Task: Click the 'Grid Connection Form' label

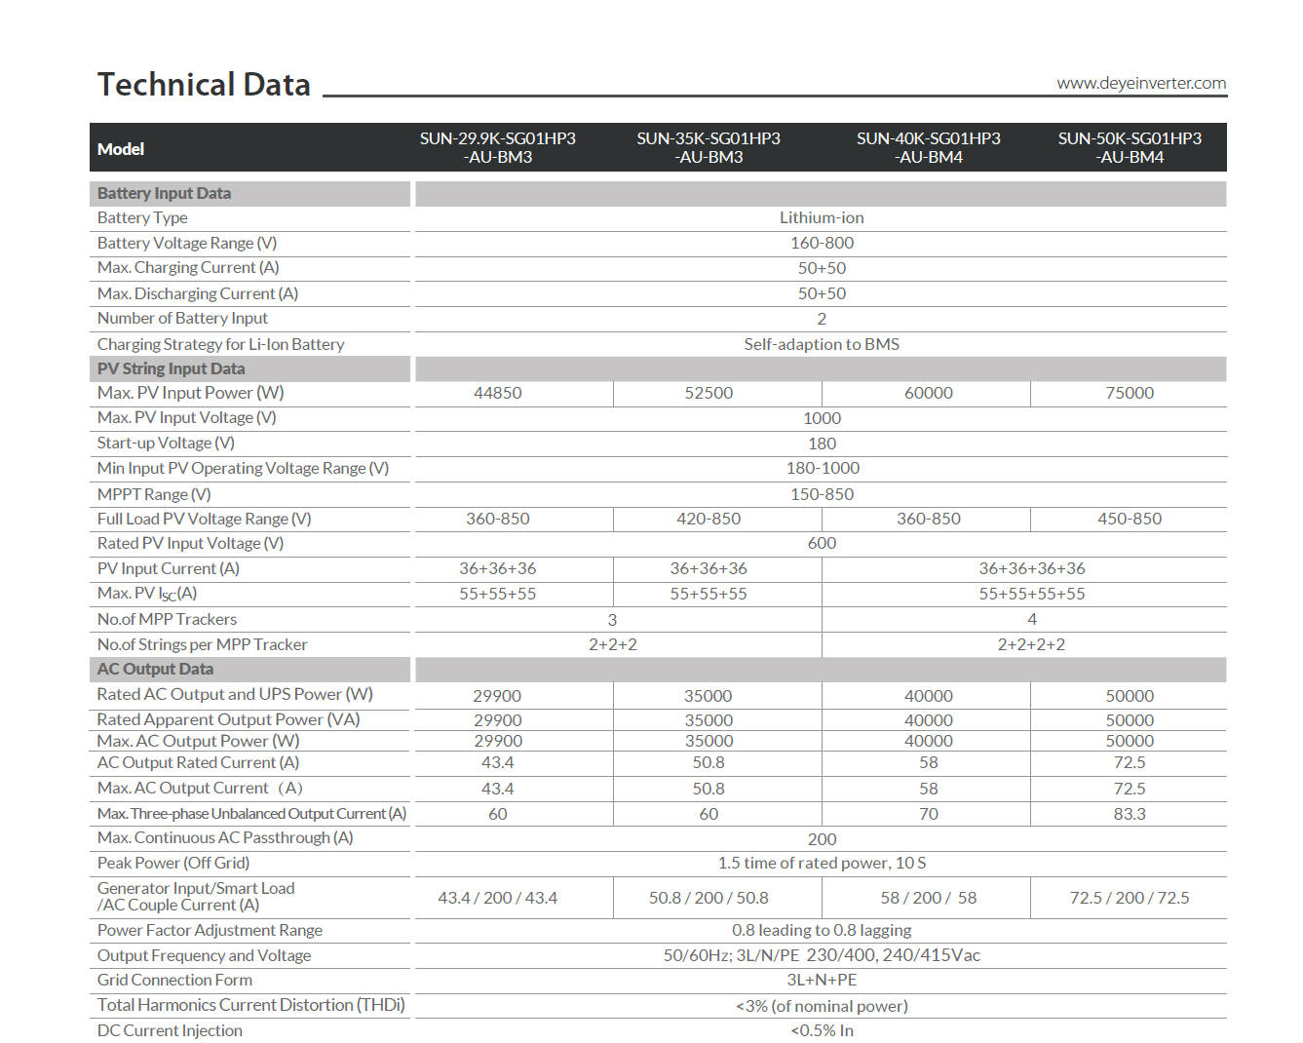Action: [174, 981]
